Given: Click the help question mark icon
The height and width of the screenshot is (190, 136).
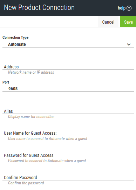Looking at the screenshot, I should pyautogui.click(x=129, y=8).
